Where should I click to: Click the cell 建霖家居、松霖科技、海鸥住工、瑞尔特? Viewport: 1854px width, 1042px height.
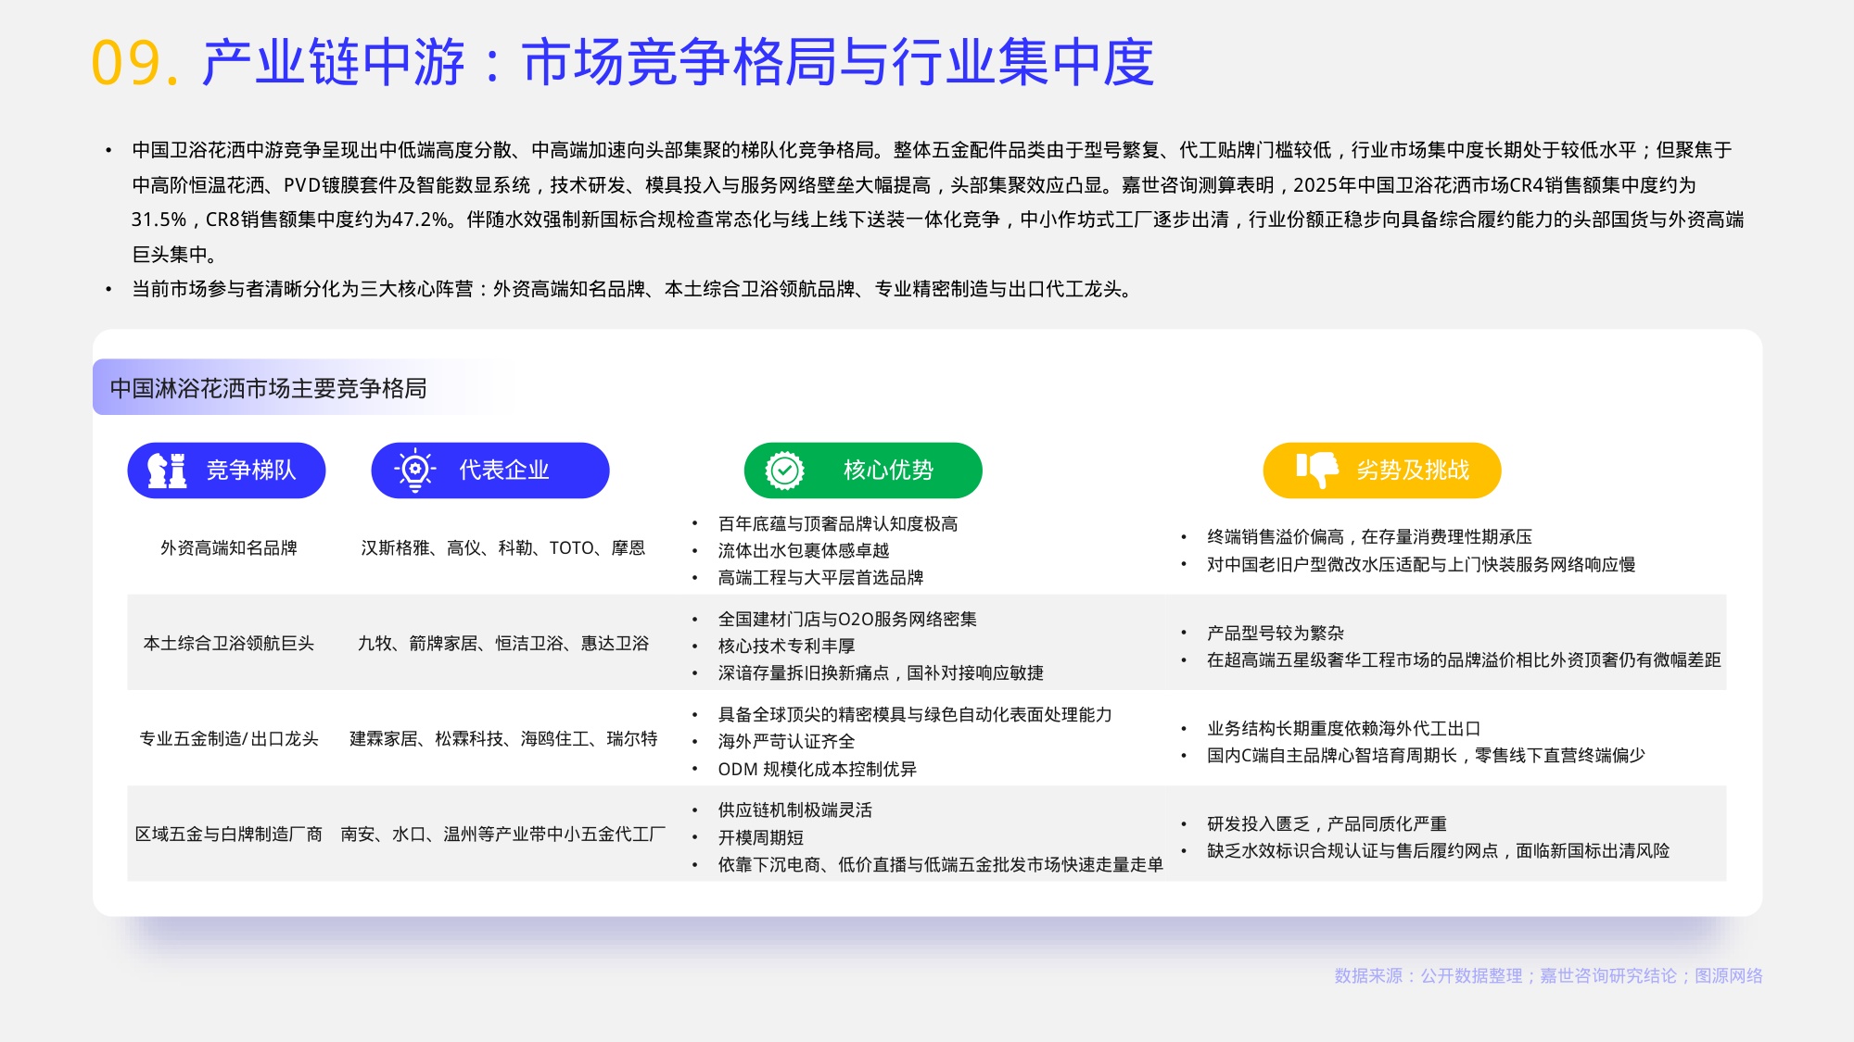[x=503, y=739]
